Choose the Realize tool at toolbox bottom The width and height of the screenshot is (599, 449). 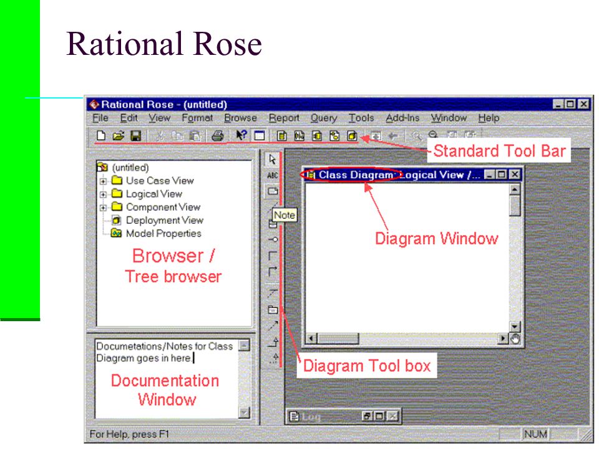274,358
